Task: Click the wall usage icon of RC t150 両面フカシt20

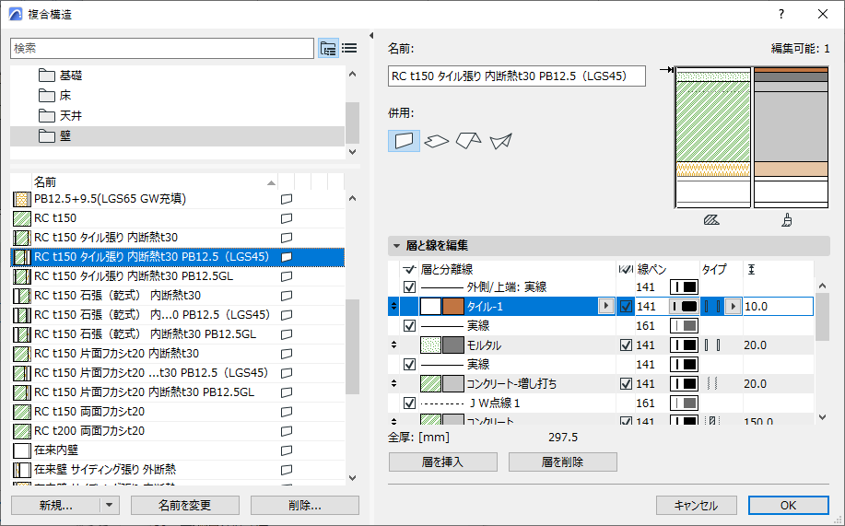Action: (287, 412)
